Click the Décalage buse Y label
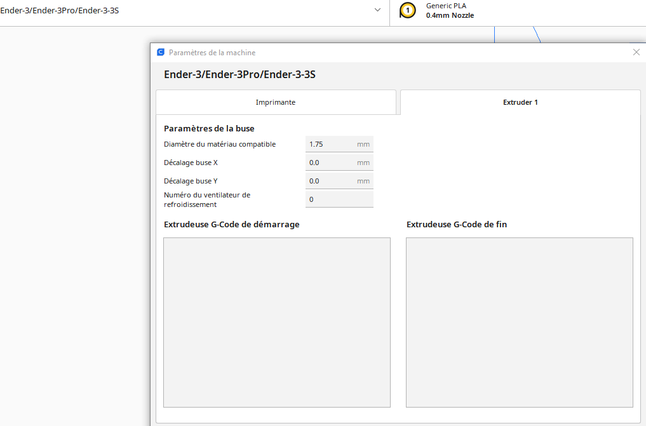This screenshot has width=646, height=426. coord(191,181)
